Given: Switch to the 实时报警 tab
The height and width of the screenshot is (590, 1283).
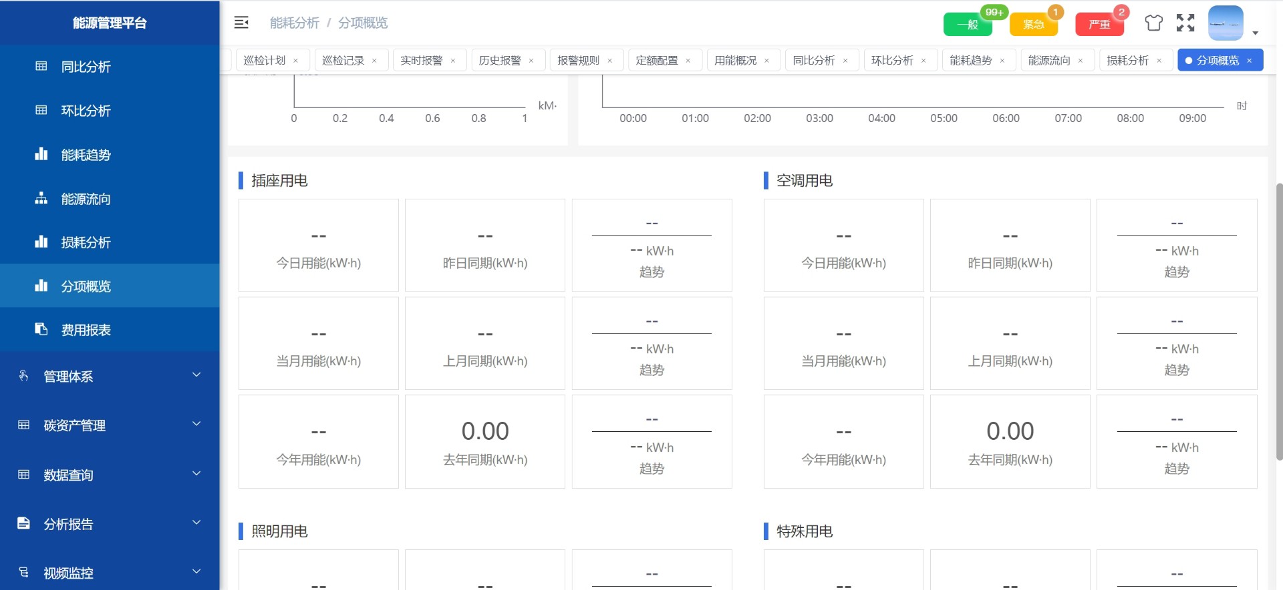Looking at the screenshot, I should point(422,60).
